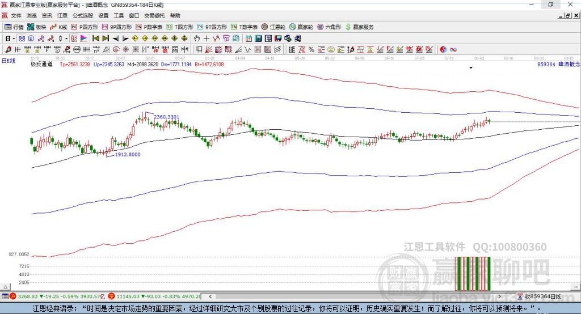Toggle the selected 权 indicator icon
Viewport: 581px width, 314px height.
click(x=74, y=39)
